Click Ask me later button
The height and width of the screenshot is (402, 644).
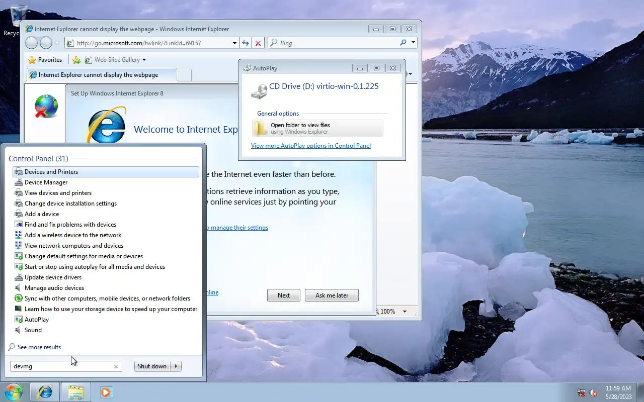click(x=332, y=295)
